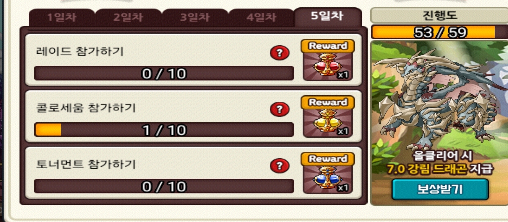Screen dimensions: 508x222
Task: Click the 53/59 overall progress bar
Action: pyautogui.click(x=439, y=32)
